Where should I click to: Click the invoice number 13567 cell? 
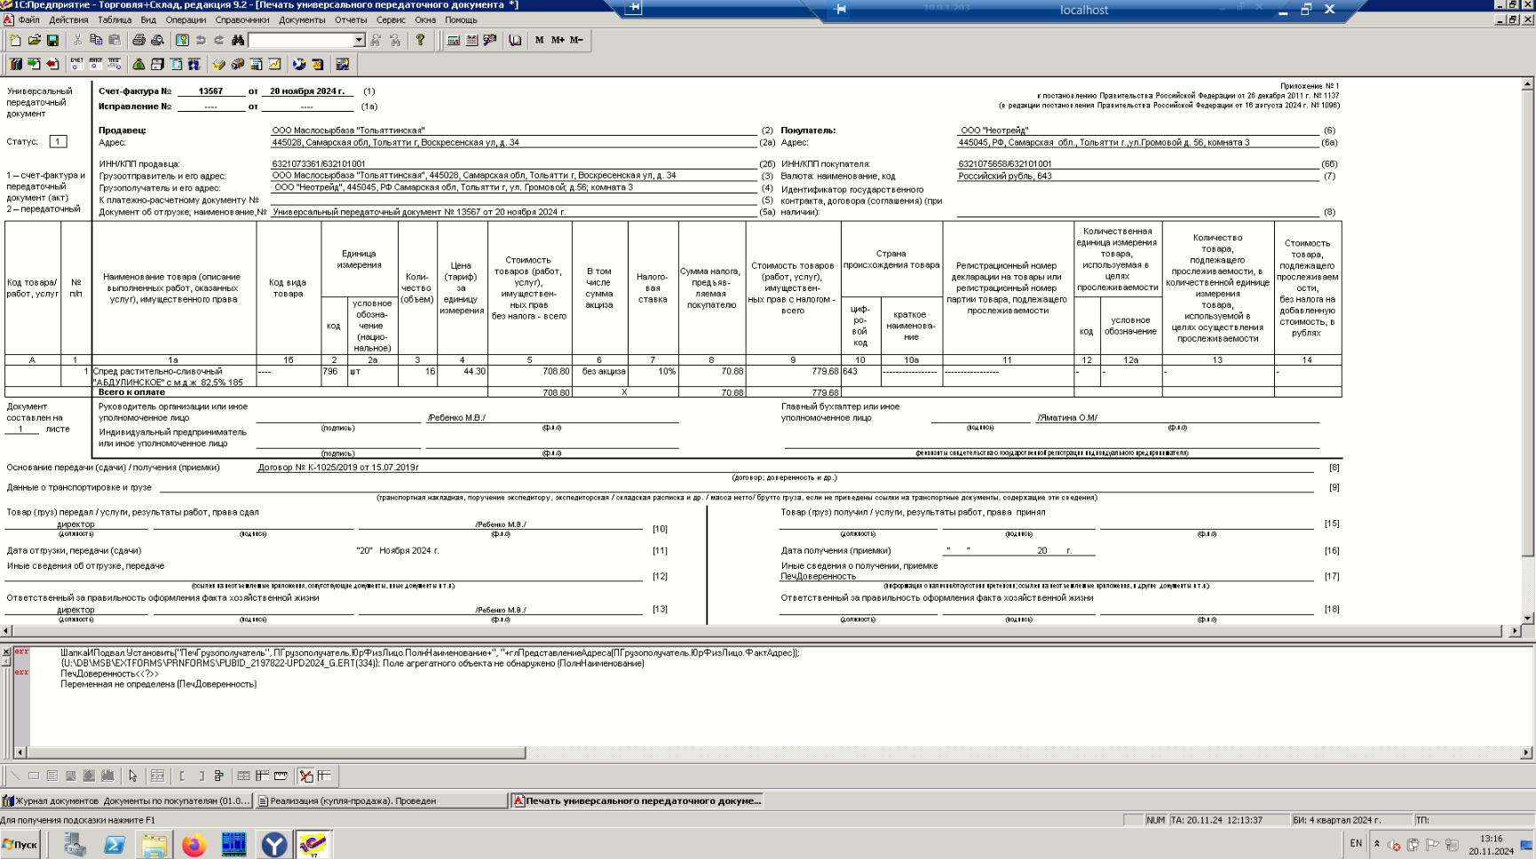(211, 91)
